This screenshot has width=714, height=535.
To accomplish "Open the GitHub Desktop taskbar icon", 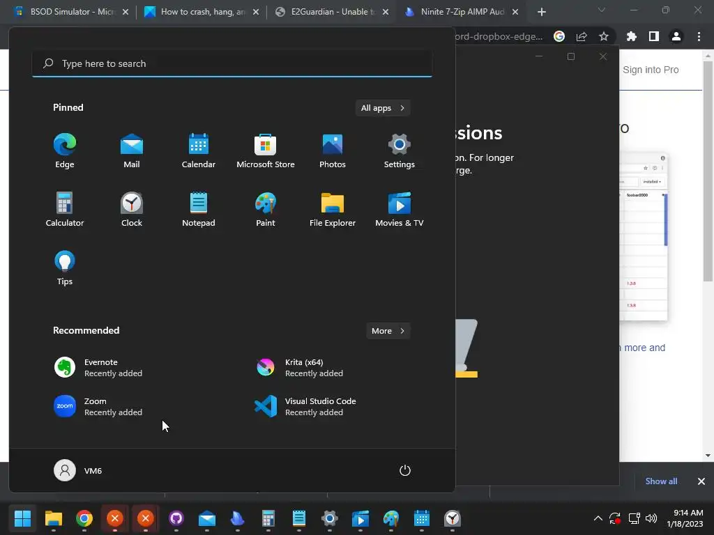I will [x=176, y=518].
